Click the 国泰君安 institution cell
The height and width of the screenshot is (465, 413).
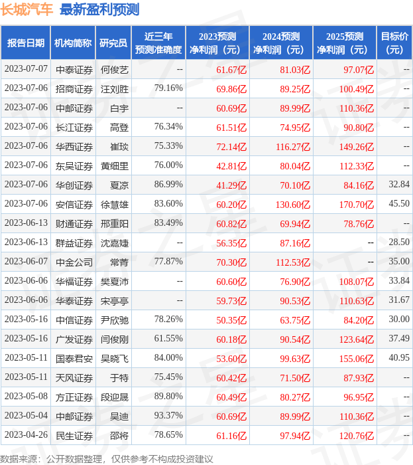(x=74, y=359)
